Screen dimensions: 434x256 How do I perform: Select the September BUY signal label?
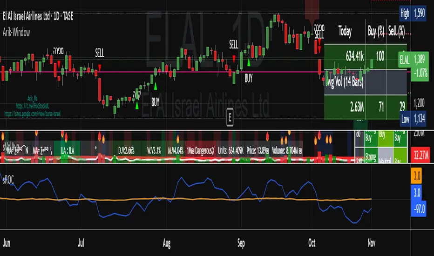(x=249, y=79)
